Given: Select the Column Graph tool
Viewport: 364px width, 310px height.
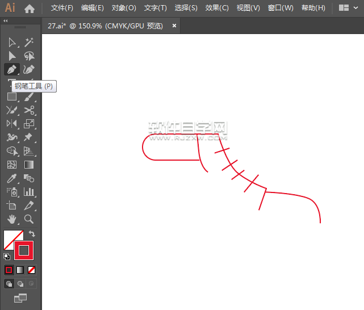Looking at the screenshot, I should pyautogui.click(x=29, y=192).
